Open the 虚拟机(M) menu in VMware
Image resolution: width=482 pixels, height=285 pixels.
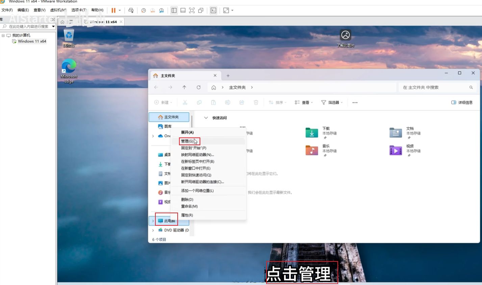coord(58,10)
